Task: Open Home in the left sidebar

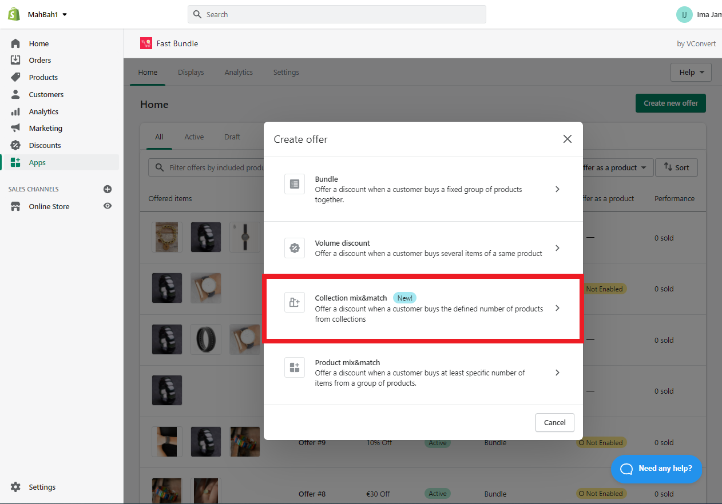Action: click(39, 43)
